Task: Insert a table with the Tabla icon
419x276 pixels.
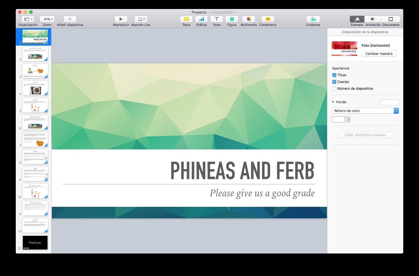Action: tap(186, 19)
